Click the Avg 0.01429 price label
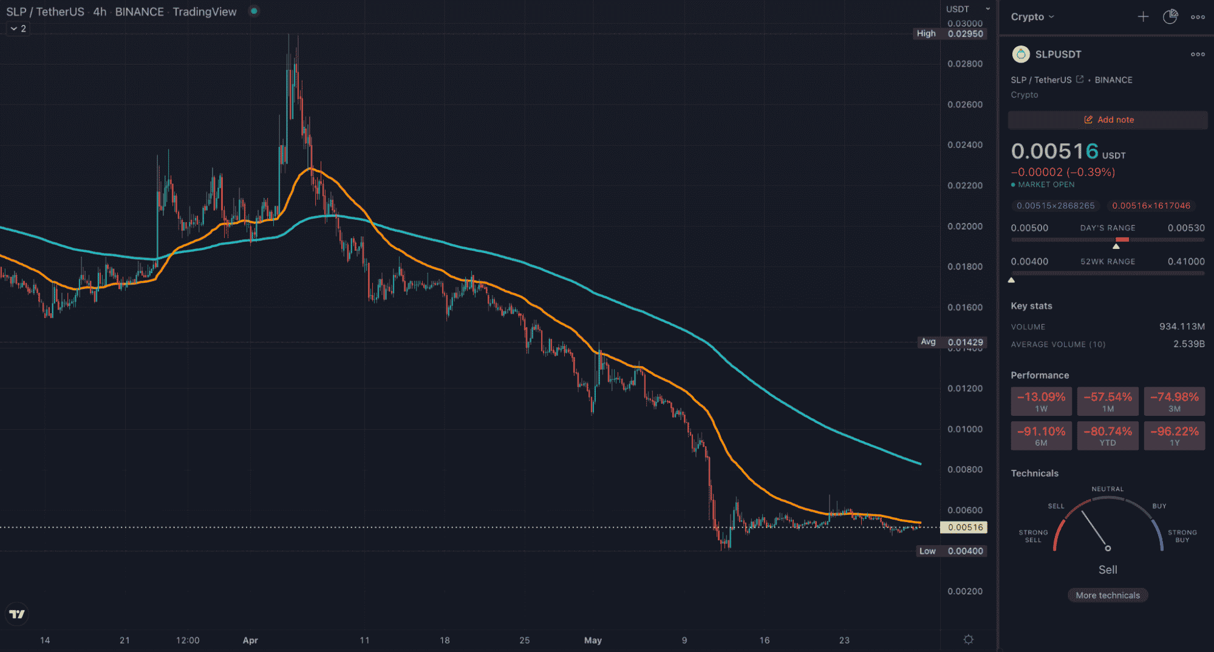 952,342
